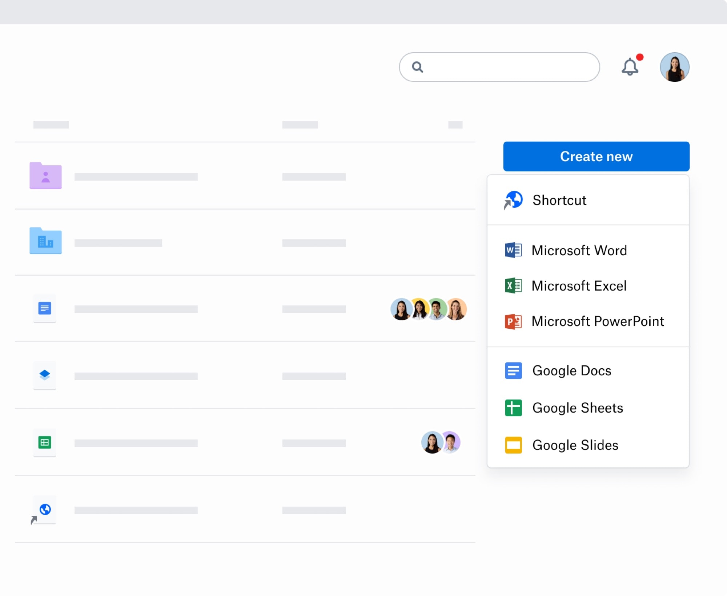The height and width of the screenshot is (596, 727).
Task: Select the Microsoft Excel icon in the menu
Action: pyautogui.click(x=513, y=286)
